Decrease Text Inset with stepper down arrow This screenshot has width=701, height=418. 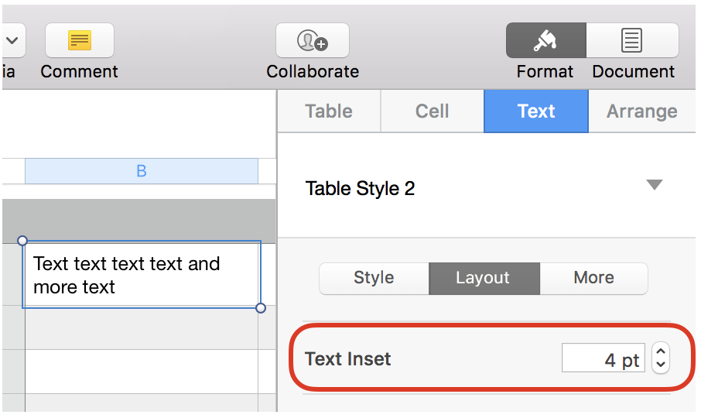point(660,365)
